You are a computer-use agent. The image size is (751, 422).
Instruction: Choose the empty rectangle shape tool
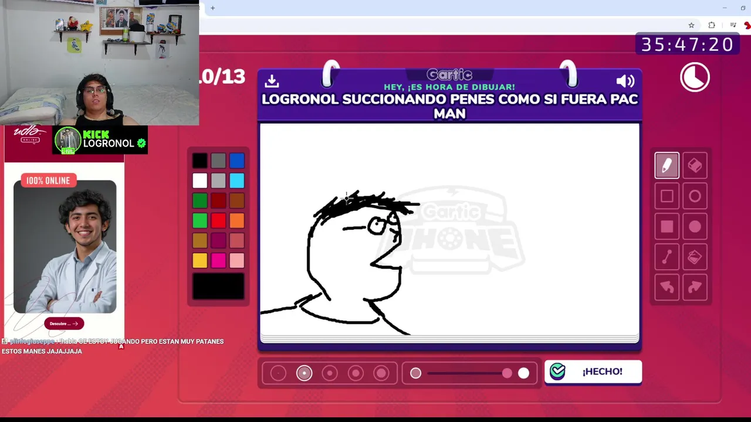pos(667,196)
